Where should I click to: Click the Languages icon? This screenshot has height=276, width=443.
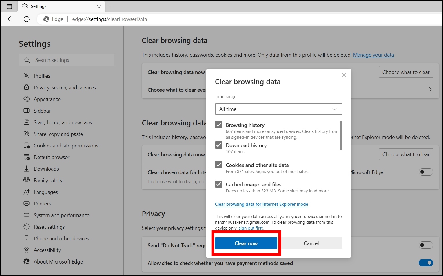pyautogui.click(x=26, y=192)
